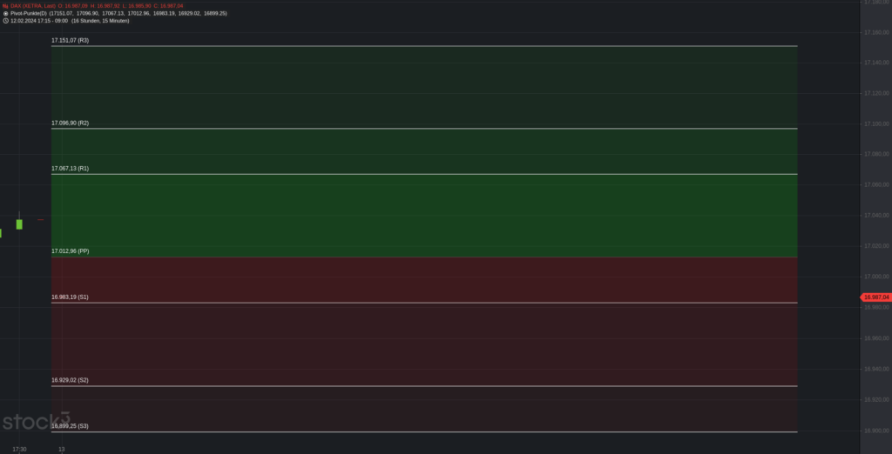Select the 17.096,90 (R2) resistance line
Viewport: 892px width, 454px height.
[x=424, y=129]
